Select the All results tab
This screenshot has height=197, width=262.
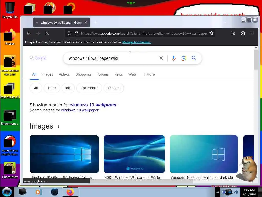pos(34,74)
